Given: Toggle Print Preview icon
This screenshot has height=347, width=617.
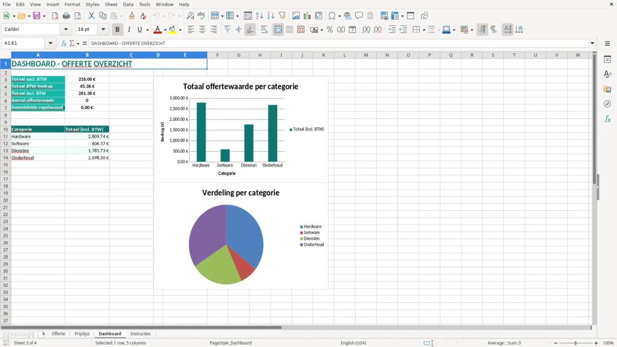Looking at the screenshot, I should 77,16.
